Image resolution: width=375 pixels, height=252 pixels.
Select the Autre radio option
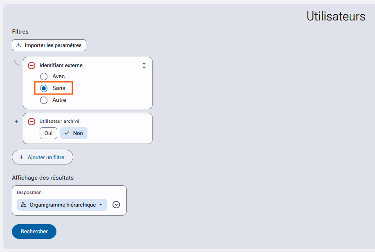(x=44, y=100)
